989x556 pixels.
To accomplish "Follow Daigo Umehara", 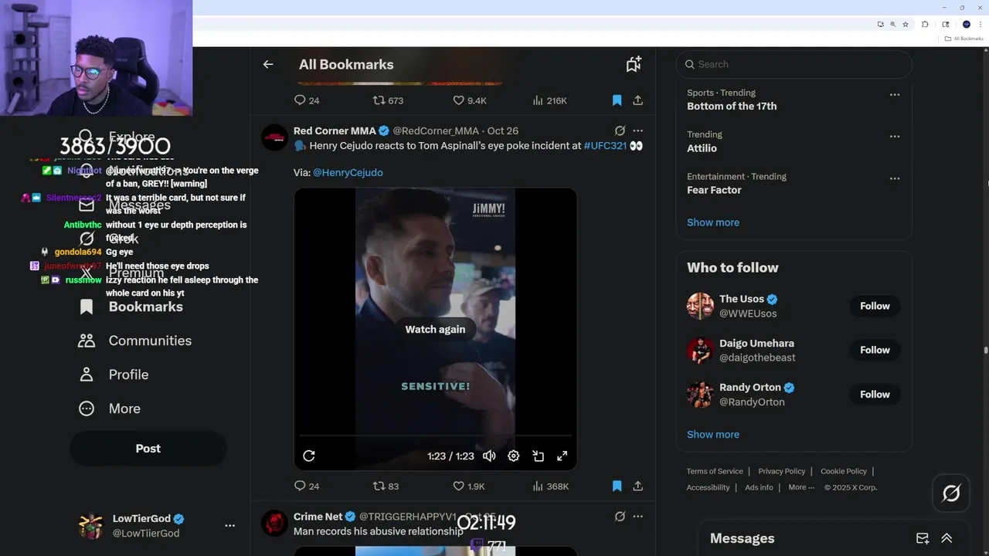I will [x=875, y=350].
